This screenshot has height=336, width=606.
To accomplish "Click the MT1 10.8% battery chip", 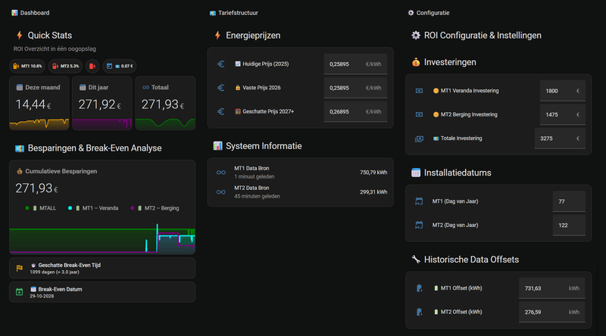I will (x=27, y=67).
